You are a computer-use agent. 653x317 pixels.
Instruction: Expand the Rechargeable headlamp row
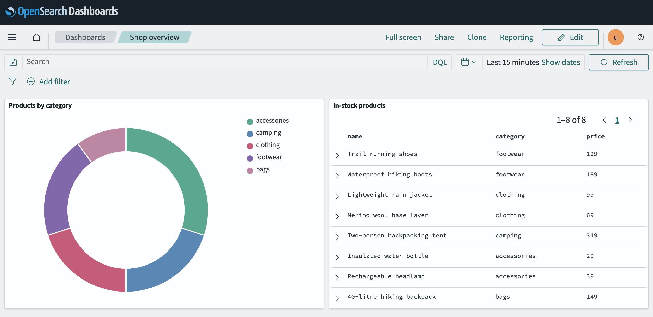pyautogui.click(x=337, y=278)
